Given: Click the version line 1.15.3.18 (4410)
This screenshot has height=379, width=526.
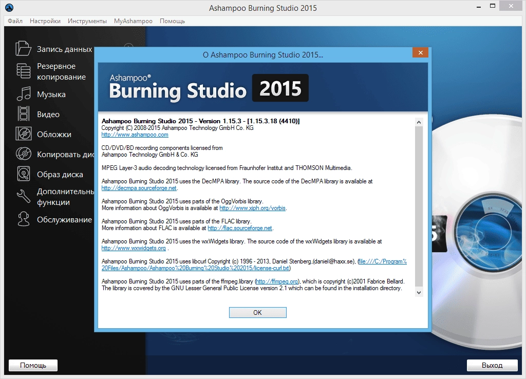Looking at the screenshot, I should [201, 121].
